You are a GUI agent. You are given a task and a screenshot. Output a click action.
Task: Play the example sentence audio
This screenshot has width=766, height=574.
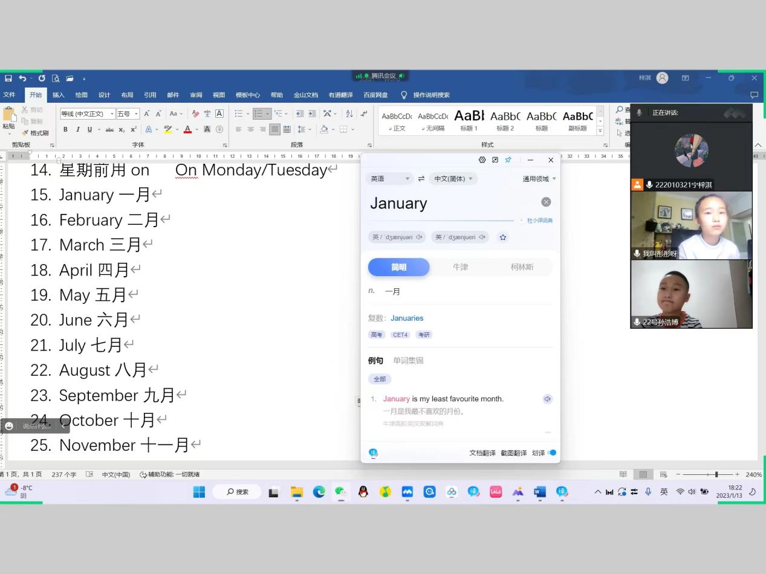click(547, 399)
